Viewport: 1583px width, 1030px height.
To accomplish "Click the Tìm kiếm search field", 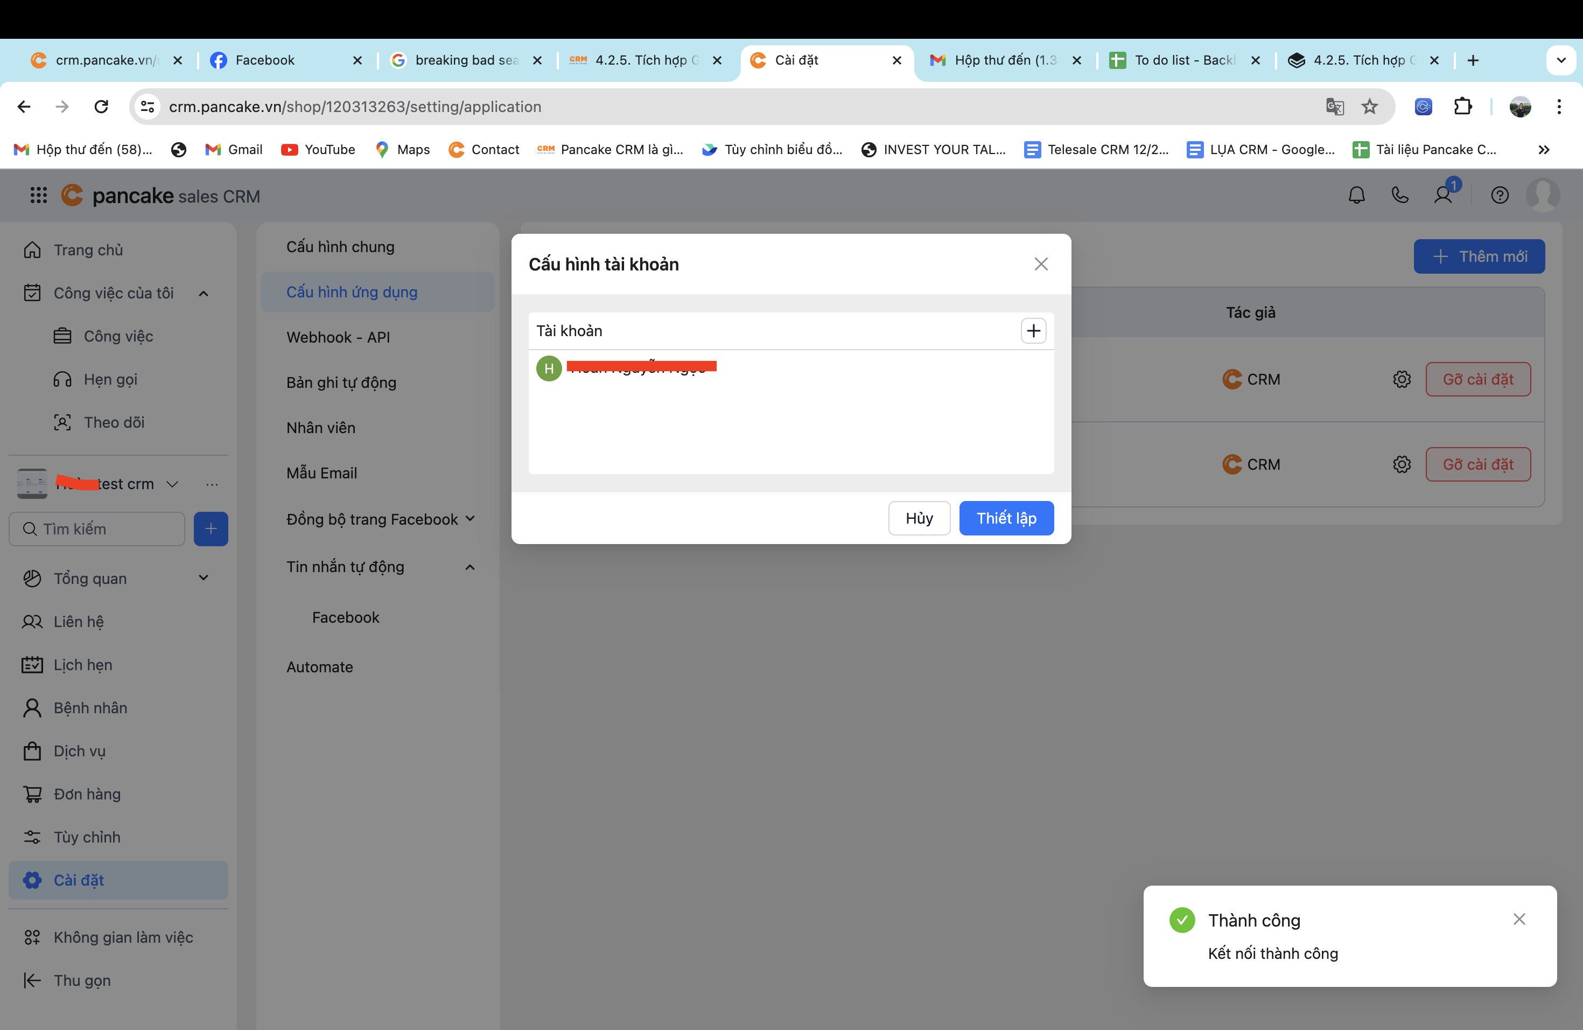I will (x=107, y=529).
